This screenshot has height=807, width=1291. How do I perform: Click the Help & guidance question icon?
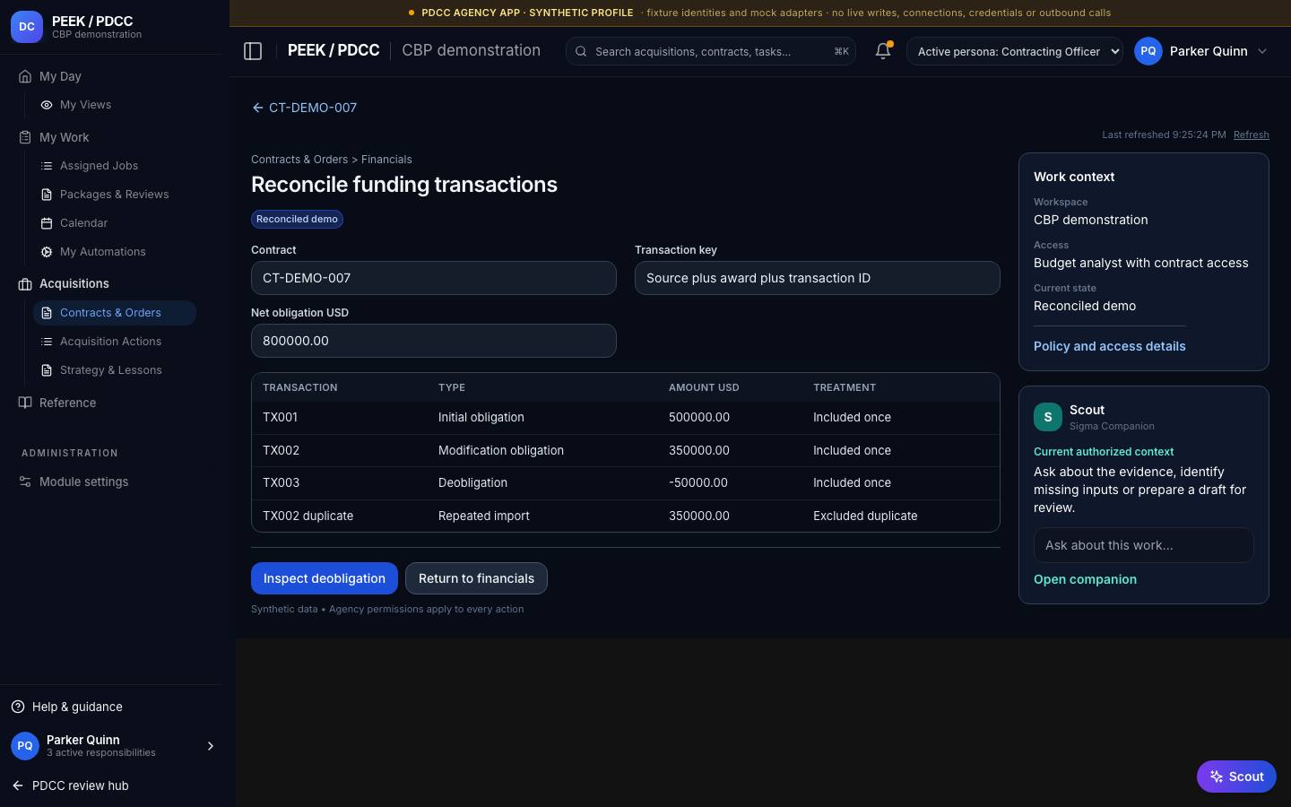coord(18,707)
